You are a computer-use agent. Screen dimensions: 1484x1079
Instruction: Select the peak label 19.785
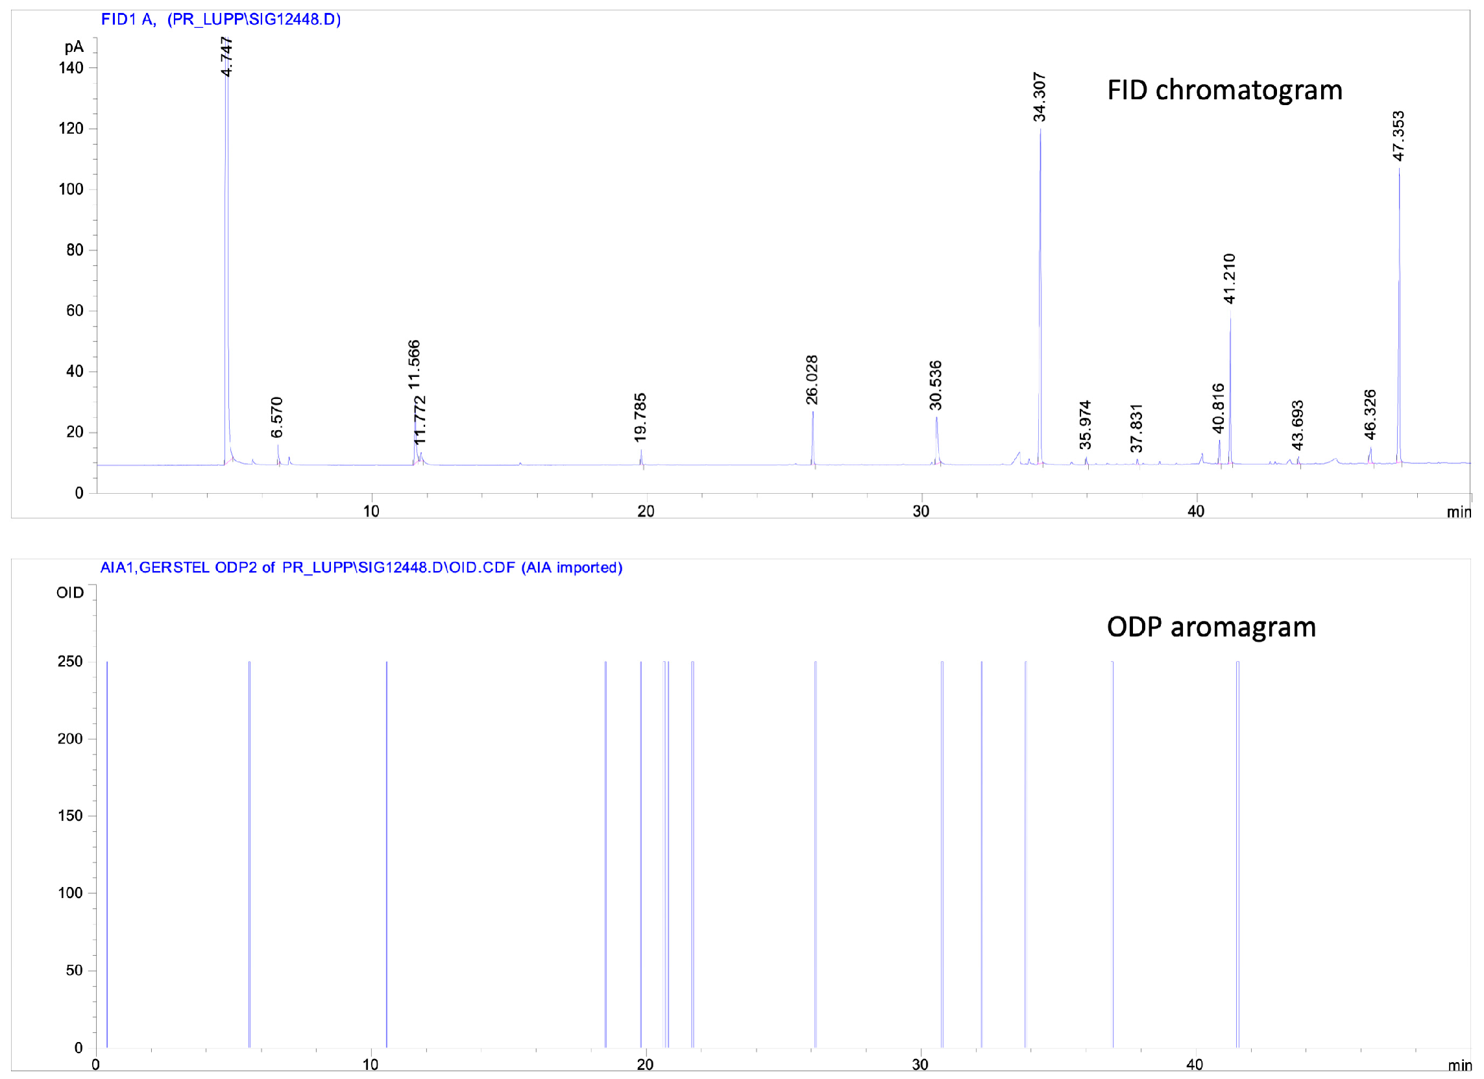[640, 417]
